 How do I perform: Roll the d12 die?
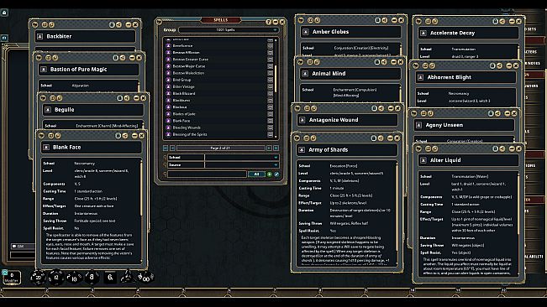[55, 278]
